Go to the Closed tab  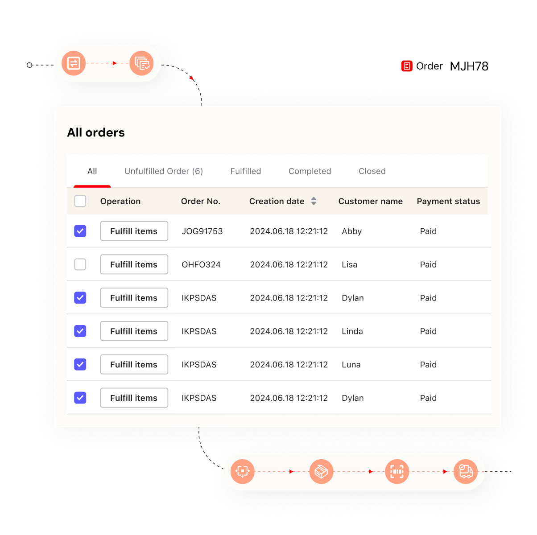(372, 171)
